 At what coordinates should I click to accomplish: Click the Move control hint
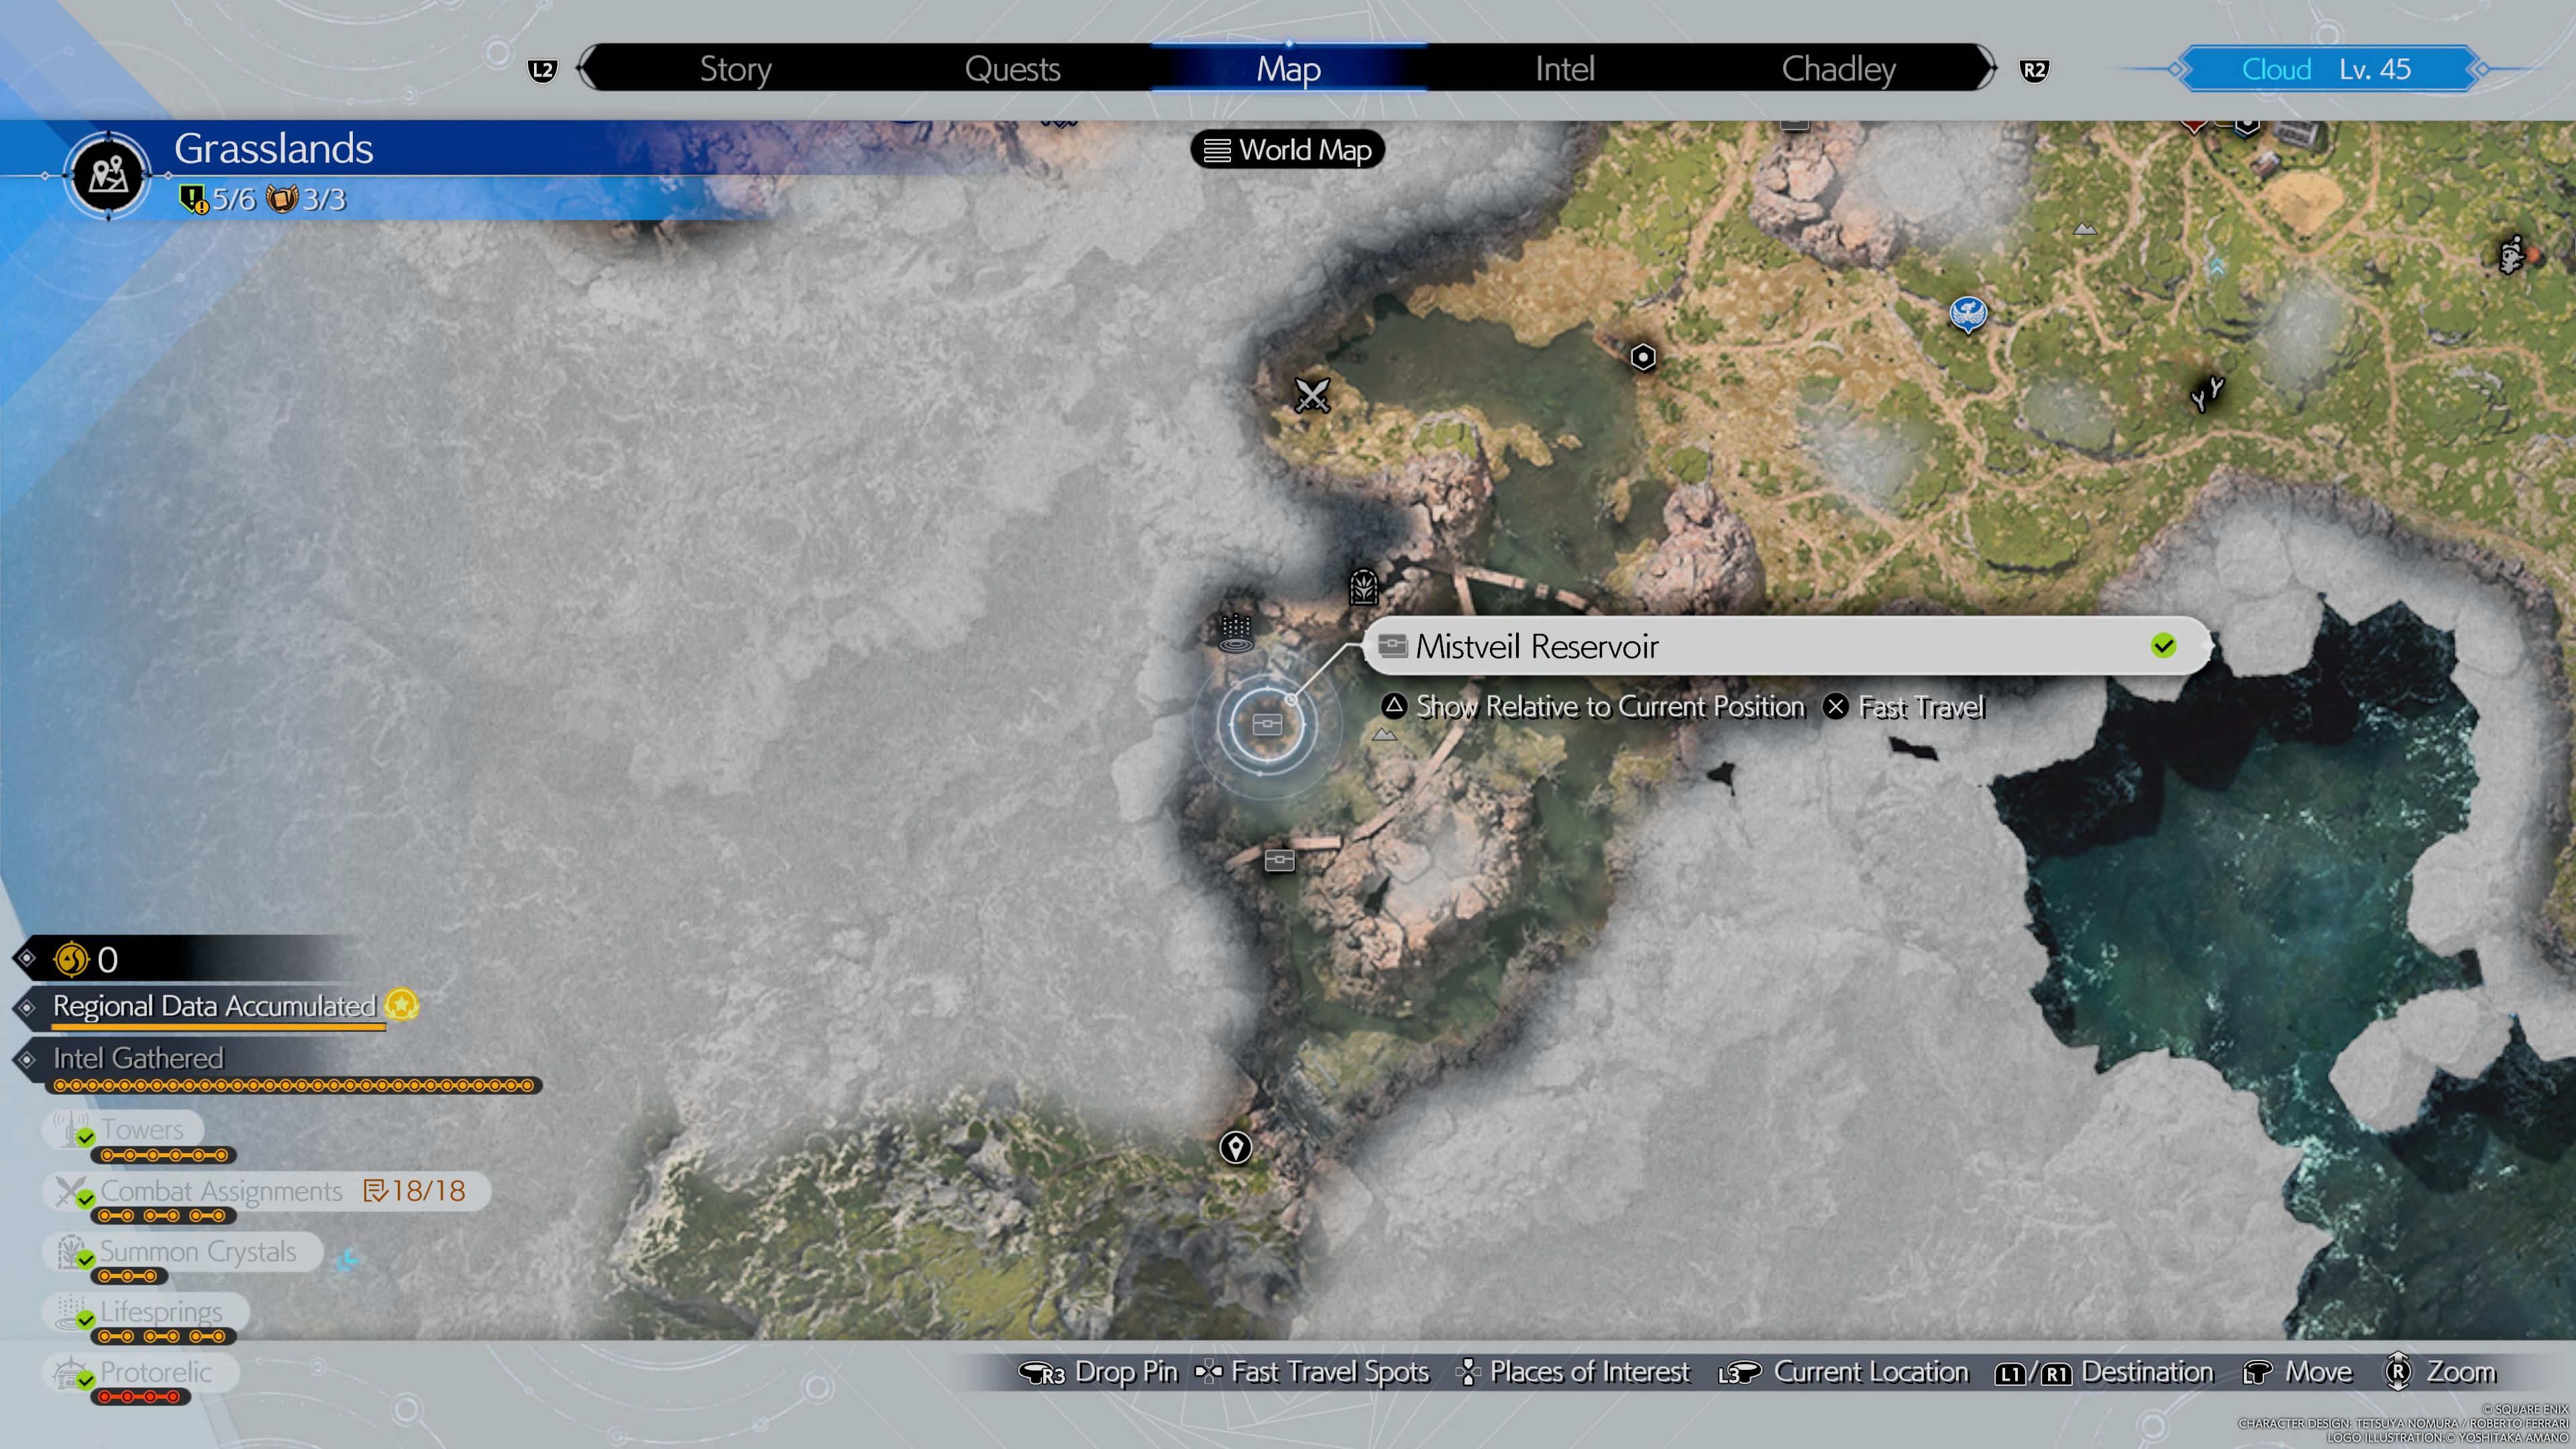click(x=2298, y=1372)
